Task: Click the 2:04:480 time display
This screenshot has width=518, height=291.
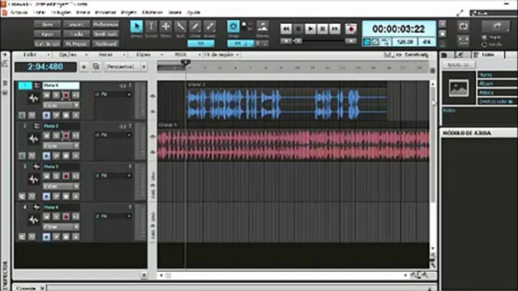Action: (x=45, y=67)
